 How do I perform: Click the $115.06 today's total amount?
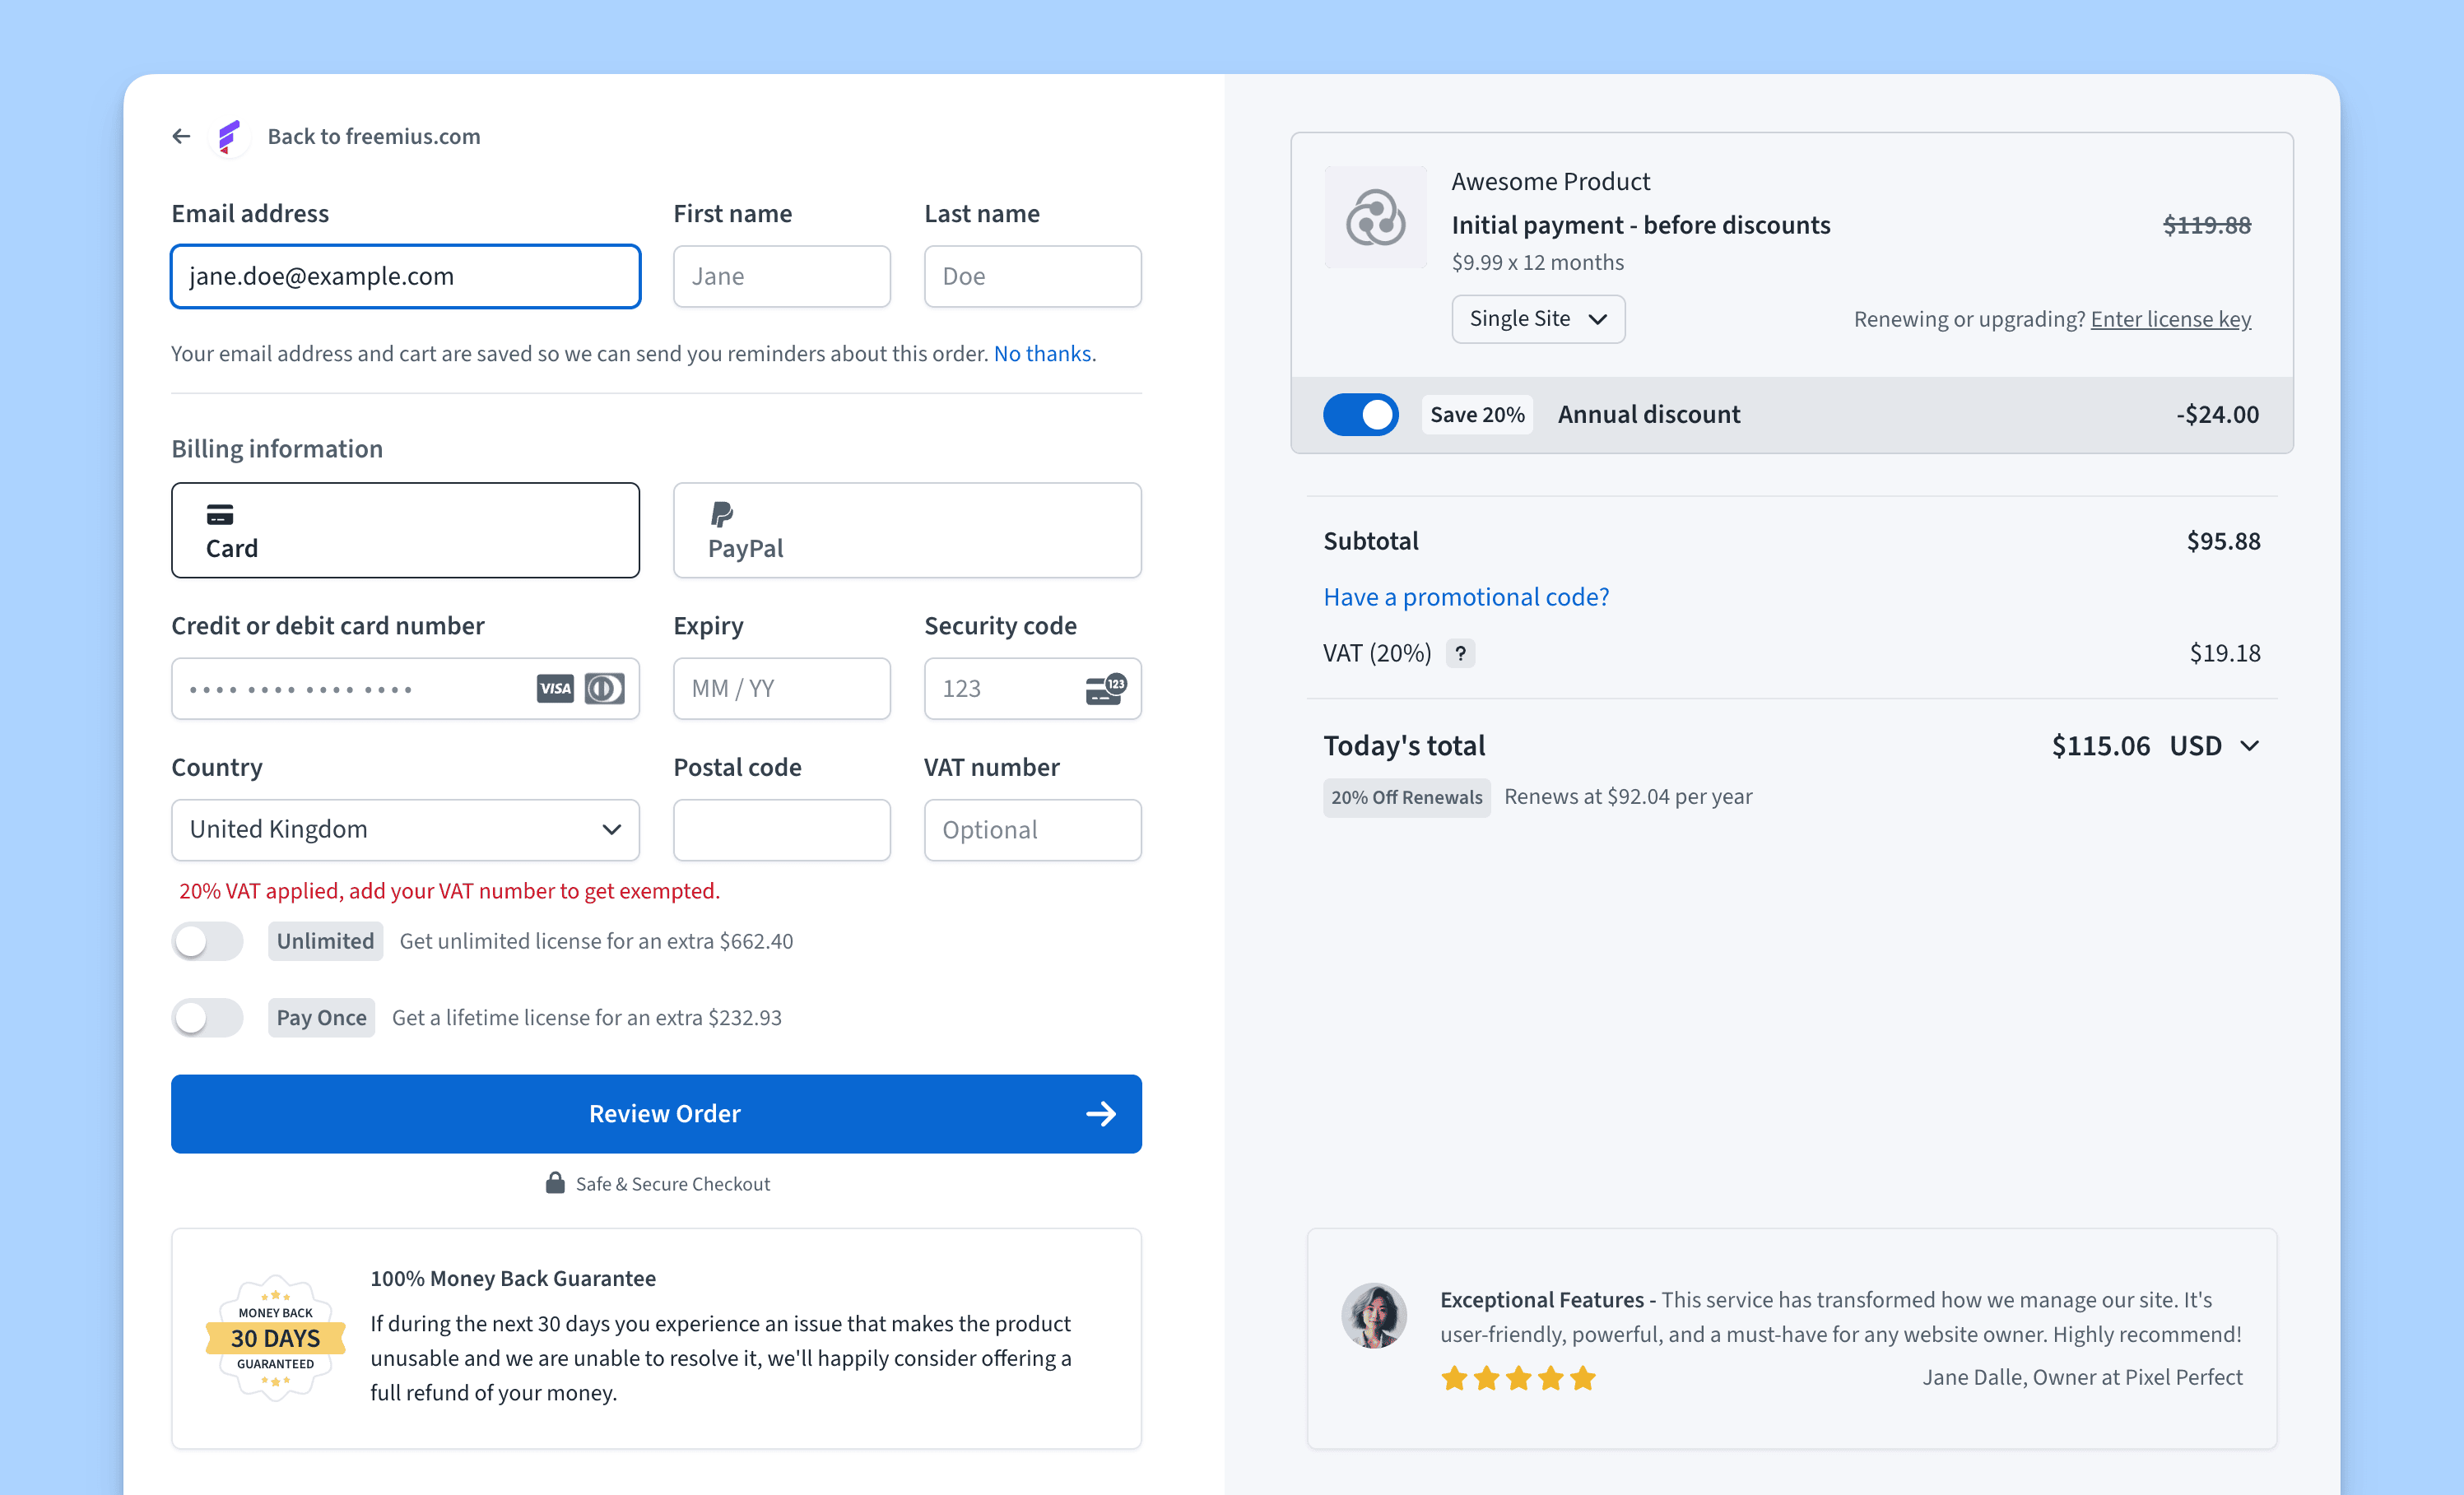[x=2100, y=746]
